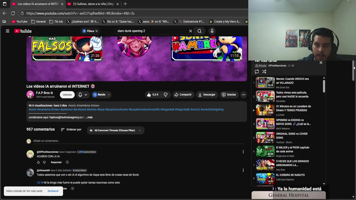Click Deshacer in the toast notification
This screenshot has width=356, height=200.
[x=53, y=191]
